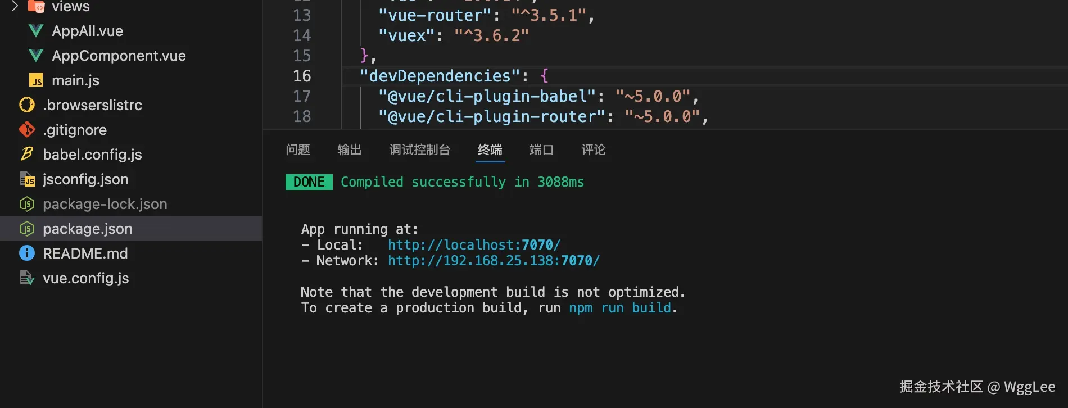This screenshot has height=408, width=1068.
Task: Click the .browserslistrc file icon
Action: click(x=27, y=105)
